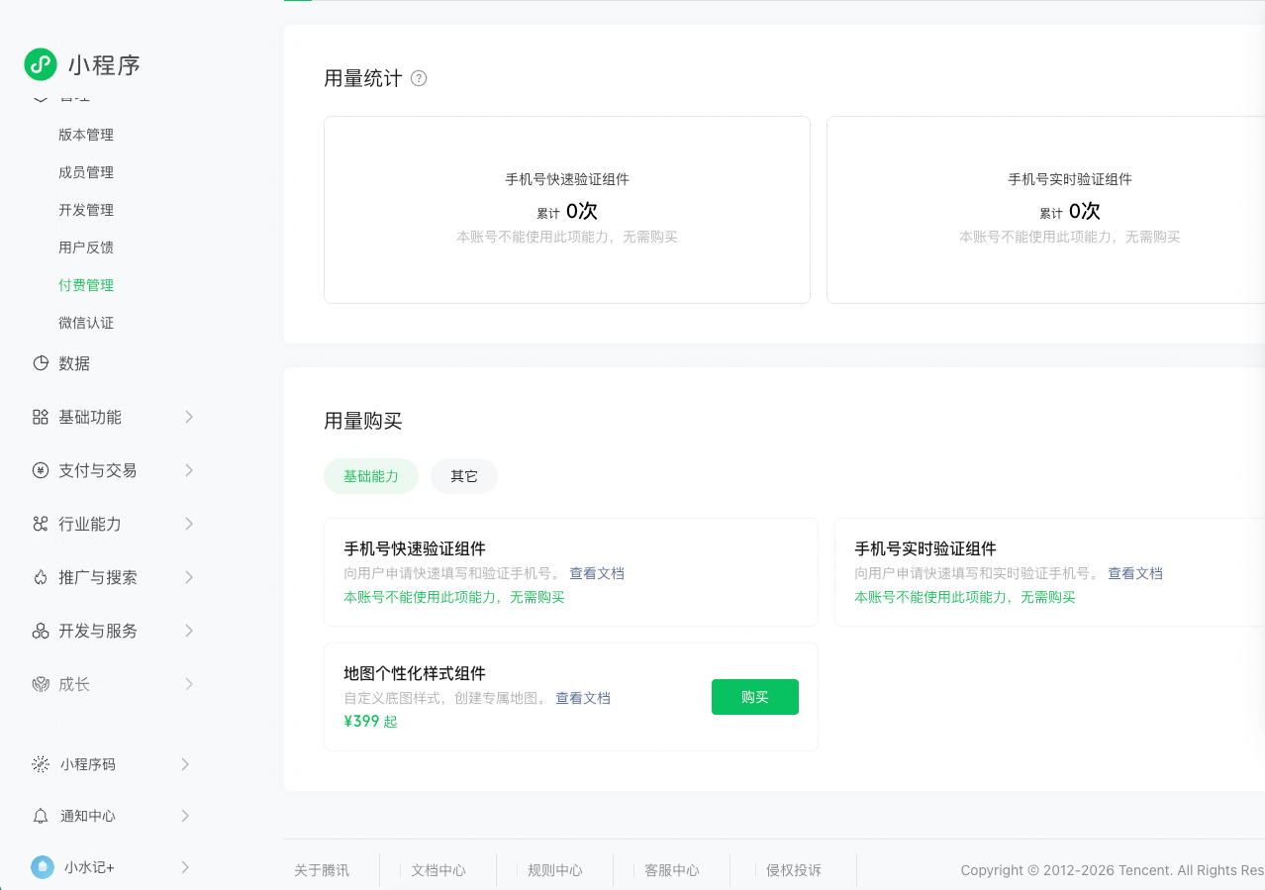Image resolution: width=1265 pixels, height=890 pixels.
Task: Select the 基础能力 tab
Action: (x=371, y=476)
